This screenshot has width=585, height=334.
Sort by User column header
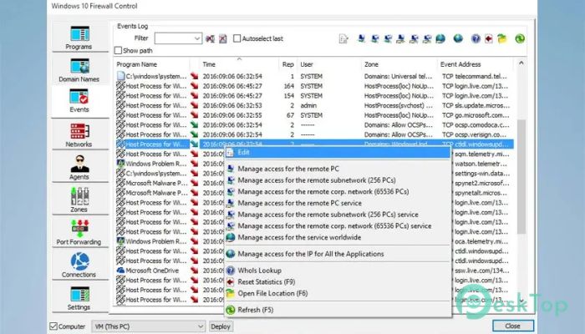click(x=329, y=64)
